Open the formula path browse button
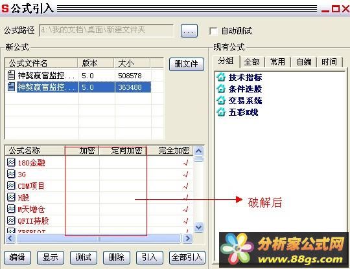This screenshot has height=269, width=350. 189,31
